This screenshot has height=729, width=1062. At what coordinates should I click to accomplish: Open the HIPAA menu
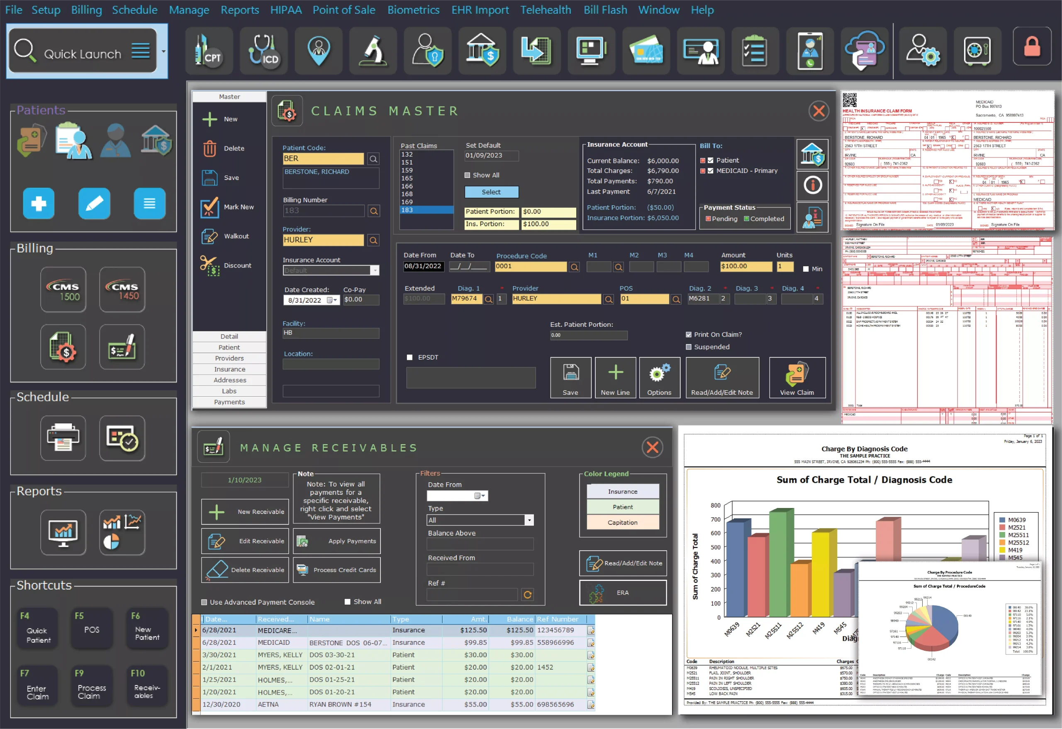pos(285,10)
